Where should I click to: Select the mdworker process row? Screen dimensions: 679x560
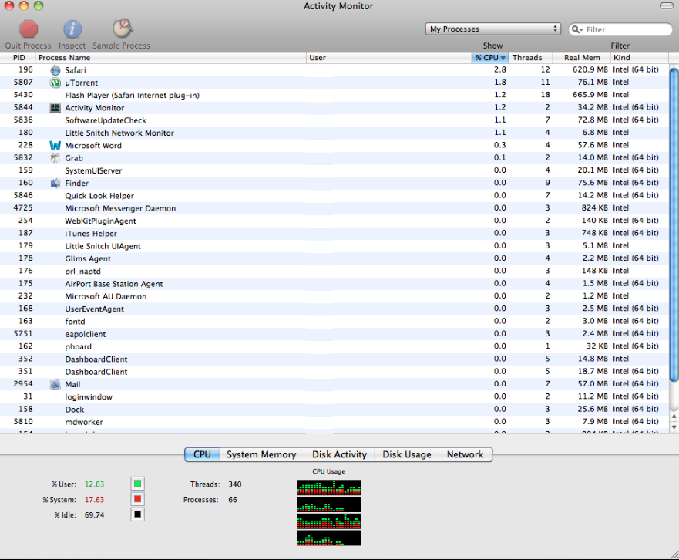coord(334,422)
